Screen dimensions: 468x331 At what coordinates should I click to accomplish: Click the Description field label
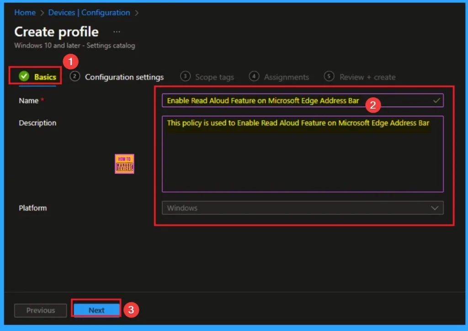tap(37, 123)
